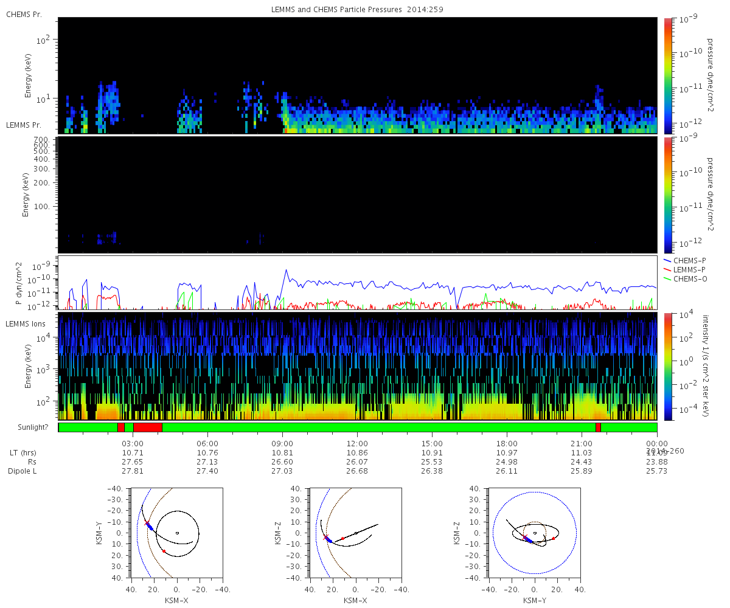
Task: Click the KSM-X versus KSM-Y orbit plot
Action: (177, 533)
